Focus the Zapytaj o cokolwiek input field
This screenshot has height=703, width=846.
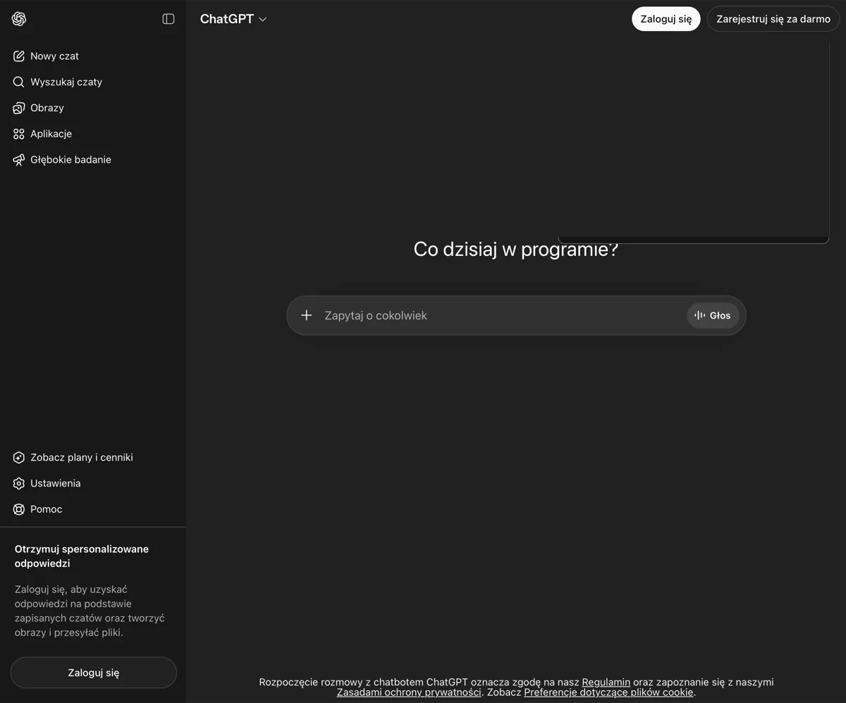tap(501, 316)
